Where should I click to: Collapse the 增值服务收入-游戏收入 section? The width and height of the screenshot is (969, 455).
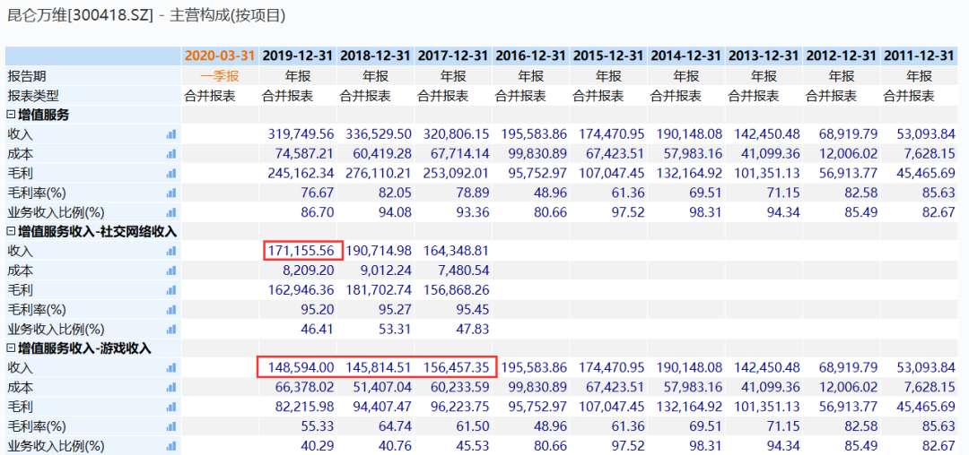(x=11, y=348)
